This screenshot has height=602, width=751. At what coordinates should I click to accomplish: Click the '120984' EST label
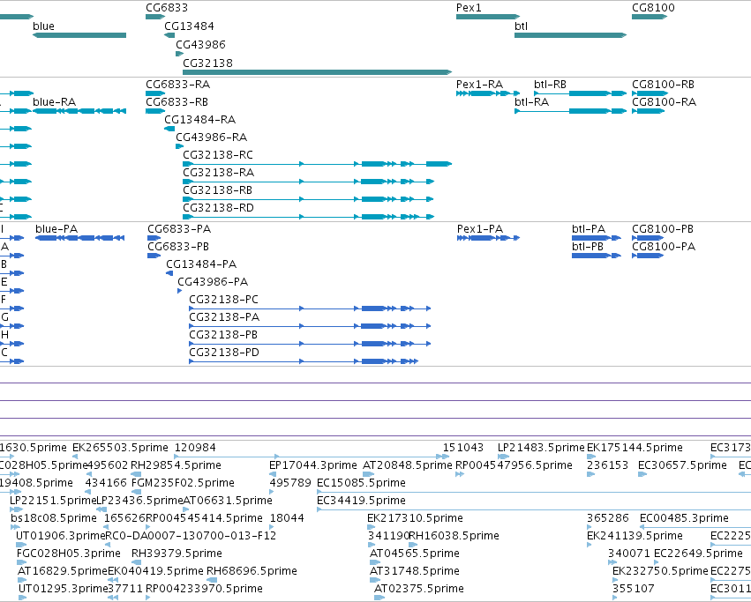pos(195,448)
